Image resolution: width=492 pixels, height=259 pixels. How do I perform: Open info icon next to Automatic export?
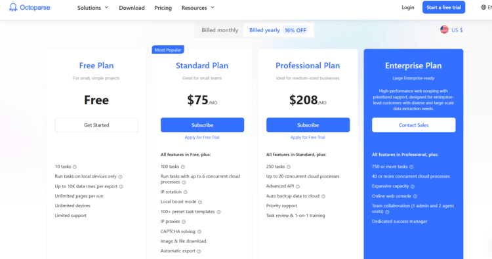pos(199,251)
